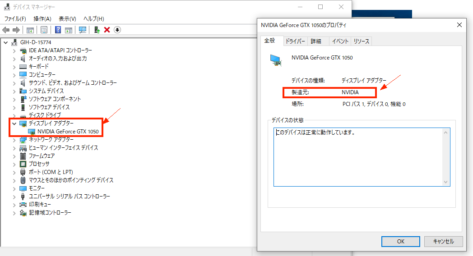
Task: Close the NVIDIA GeForce GTX 1050 properties dialog
Action: click(x=459, y=25)
